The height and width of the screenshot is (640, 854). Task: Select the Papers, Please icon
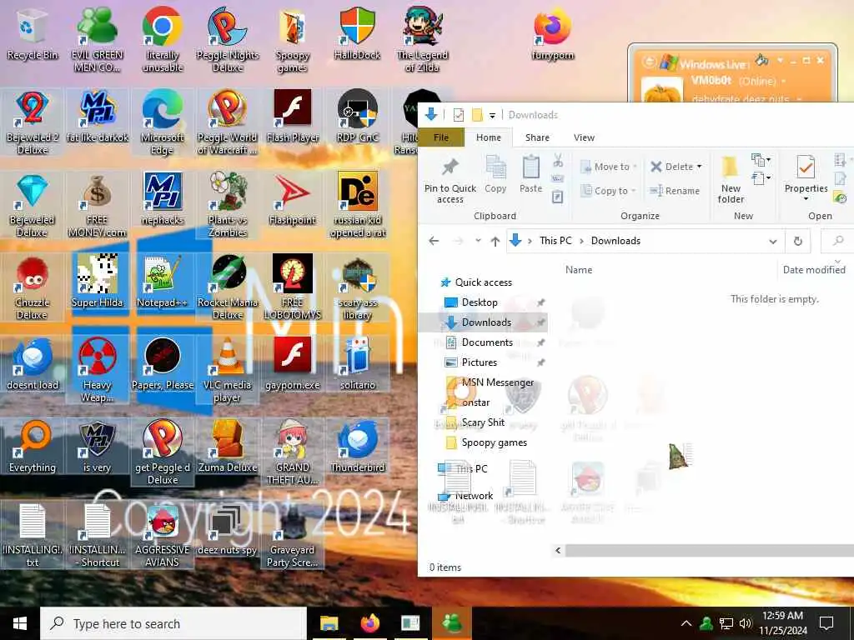click(163, 365)
